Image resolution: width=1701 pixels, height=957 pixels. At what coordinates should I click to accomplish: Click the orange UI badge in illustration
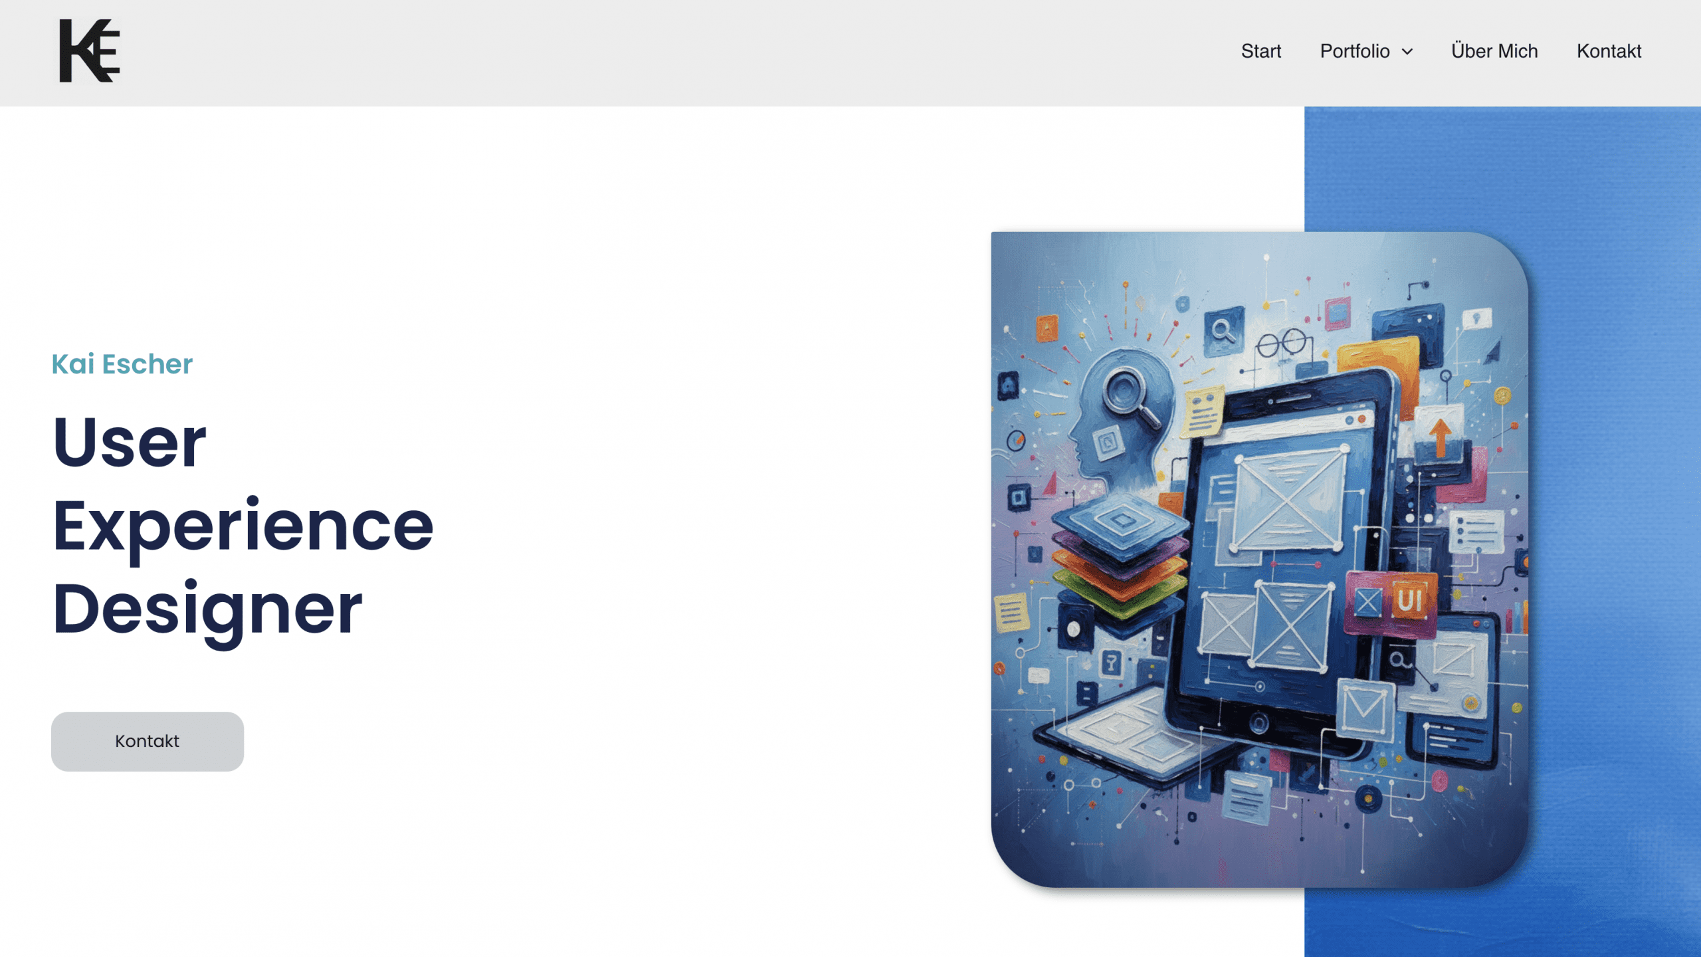pyautogui.click(x=1409, y=600)
